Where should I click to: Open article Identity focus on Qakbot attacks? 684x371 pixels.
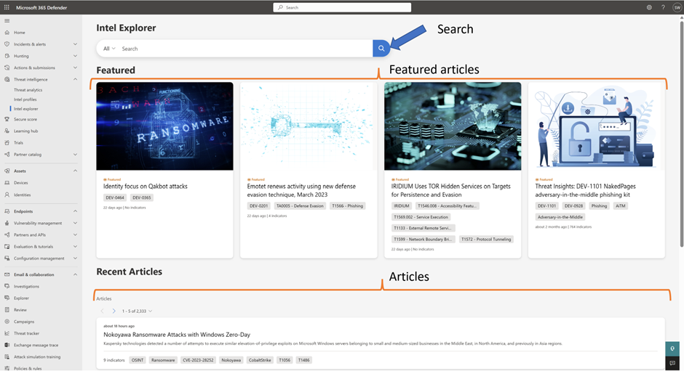pos(146,187)
